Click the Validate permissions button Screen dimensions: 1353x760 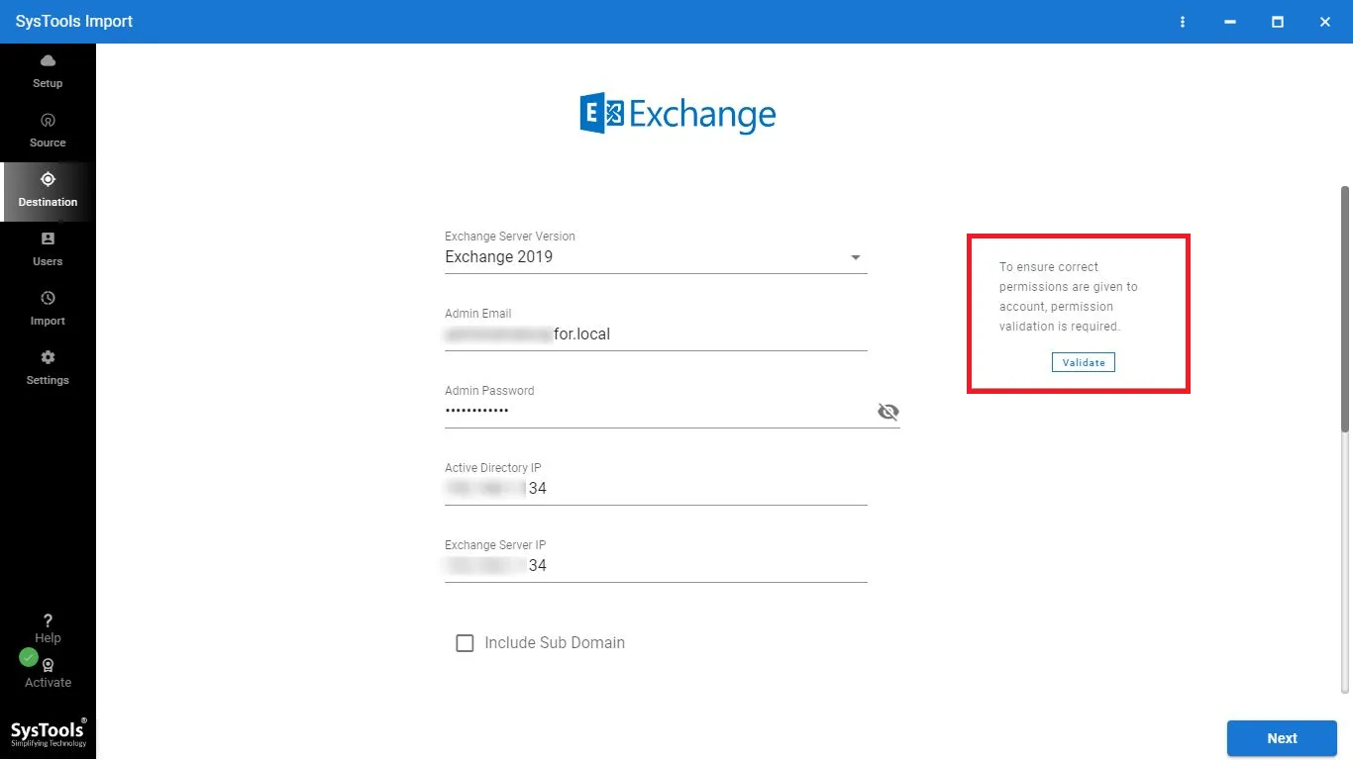click(1084, 362)
